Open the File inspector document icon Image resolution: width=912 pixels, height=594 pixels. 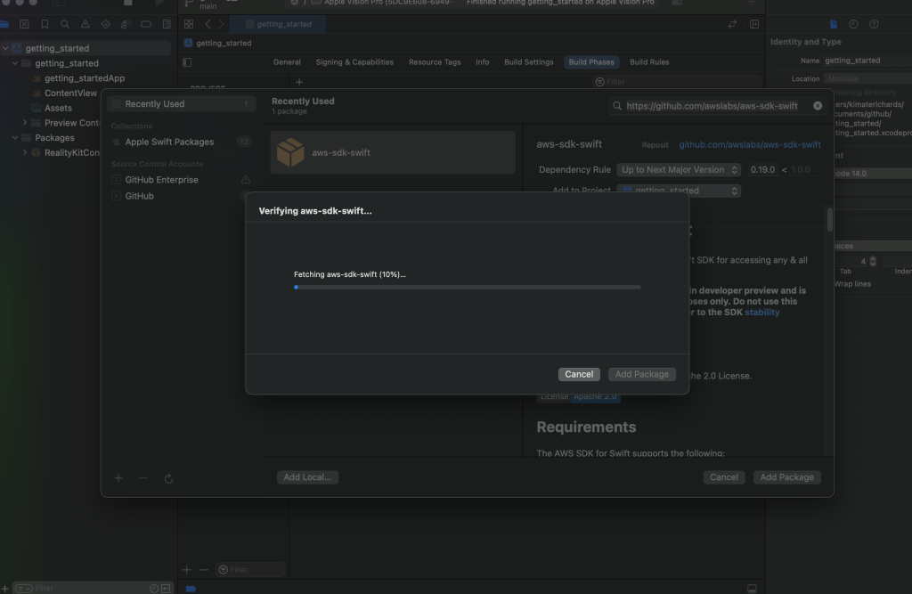tap(834, 24)
